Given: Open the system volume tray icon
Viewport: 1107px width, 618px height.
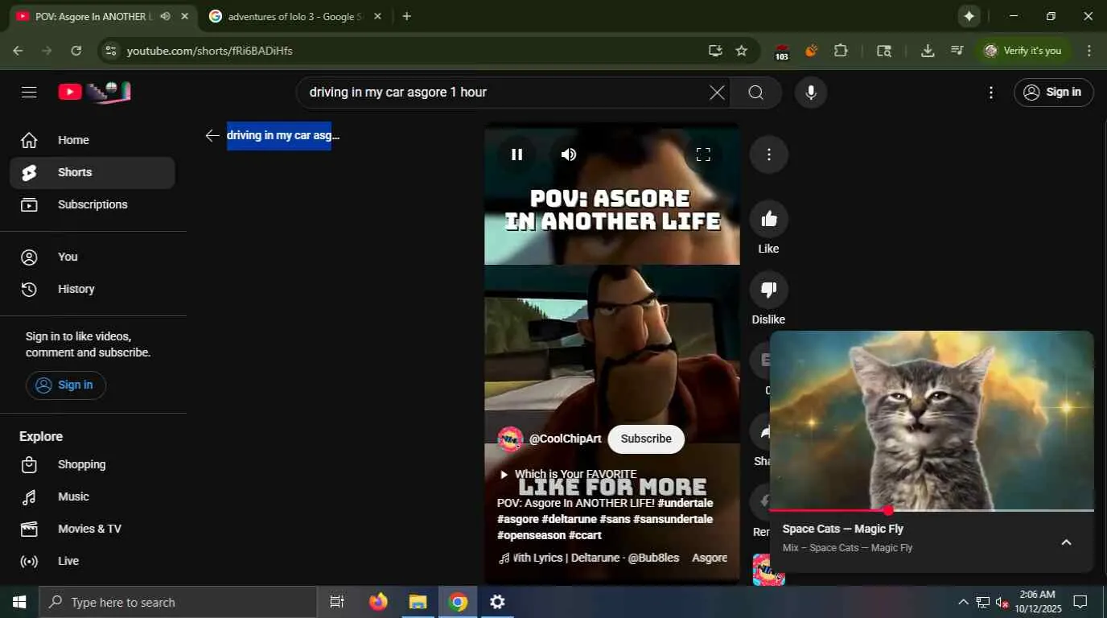Looking at the screenshot, I should [1002, 602].
